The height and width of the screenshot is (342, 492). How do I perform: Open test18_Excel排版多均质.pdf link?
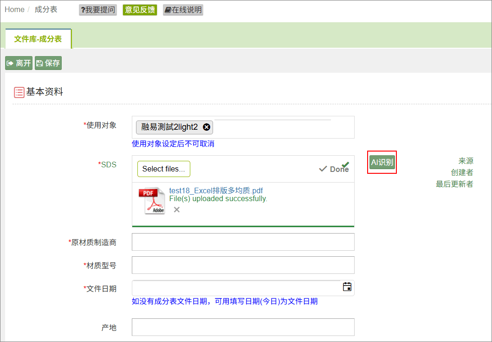pyautogui.click(x=216, y=190)
